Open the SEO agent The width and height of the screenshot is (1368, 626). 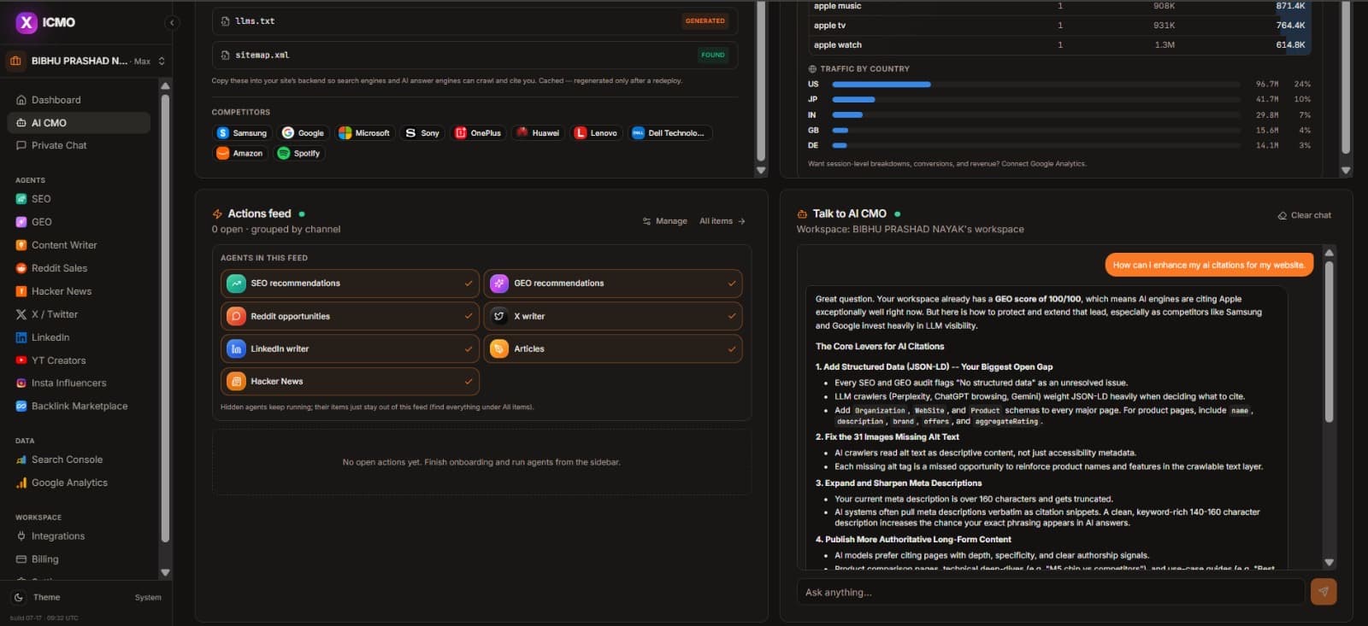tap(79, 199)
